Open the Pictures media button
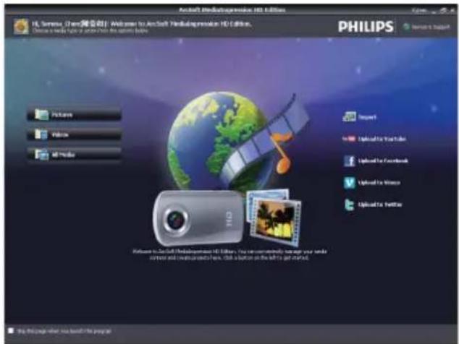This screenshot has height=344, width=459. coord(74,115)
